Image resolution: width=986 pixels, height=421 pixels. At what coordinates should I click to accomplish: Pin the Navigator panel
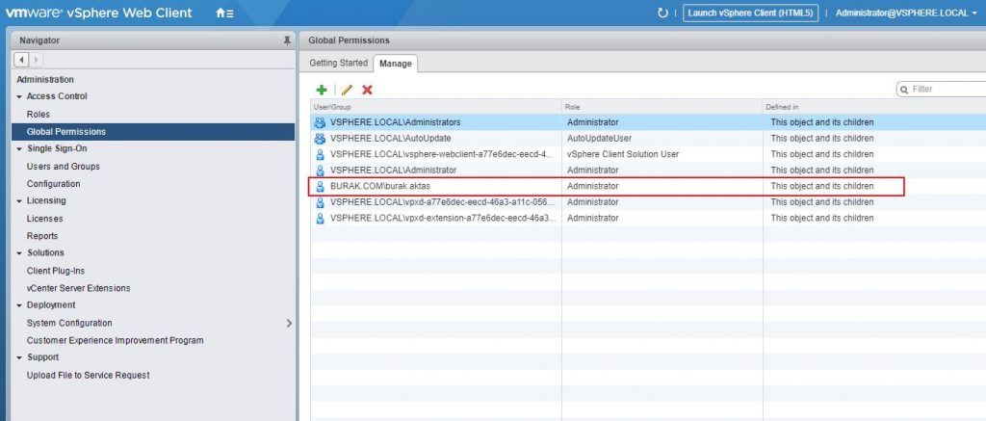click(x=287, y=40)
